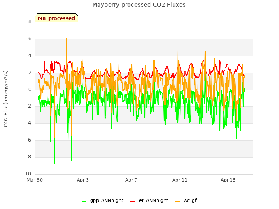Toggle the wc_gf legend entry
Screen dimensions: 279x209
pyautogui.click(x=186, y=200)
